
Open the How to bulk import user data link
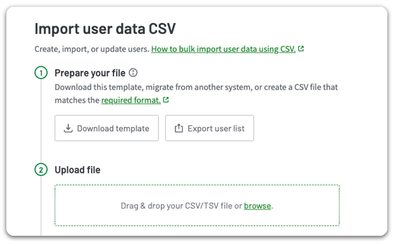[223, 49]
